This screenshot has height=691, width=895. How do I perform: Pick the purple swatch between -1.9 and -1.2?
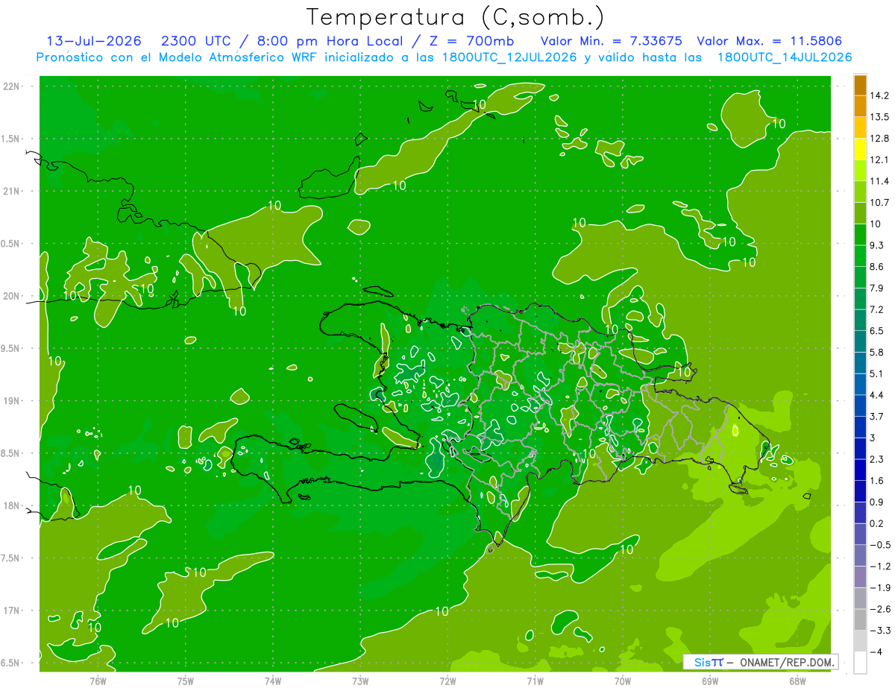(x=860, y=577)
